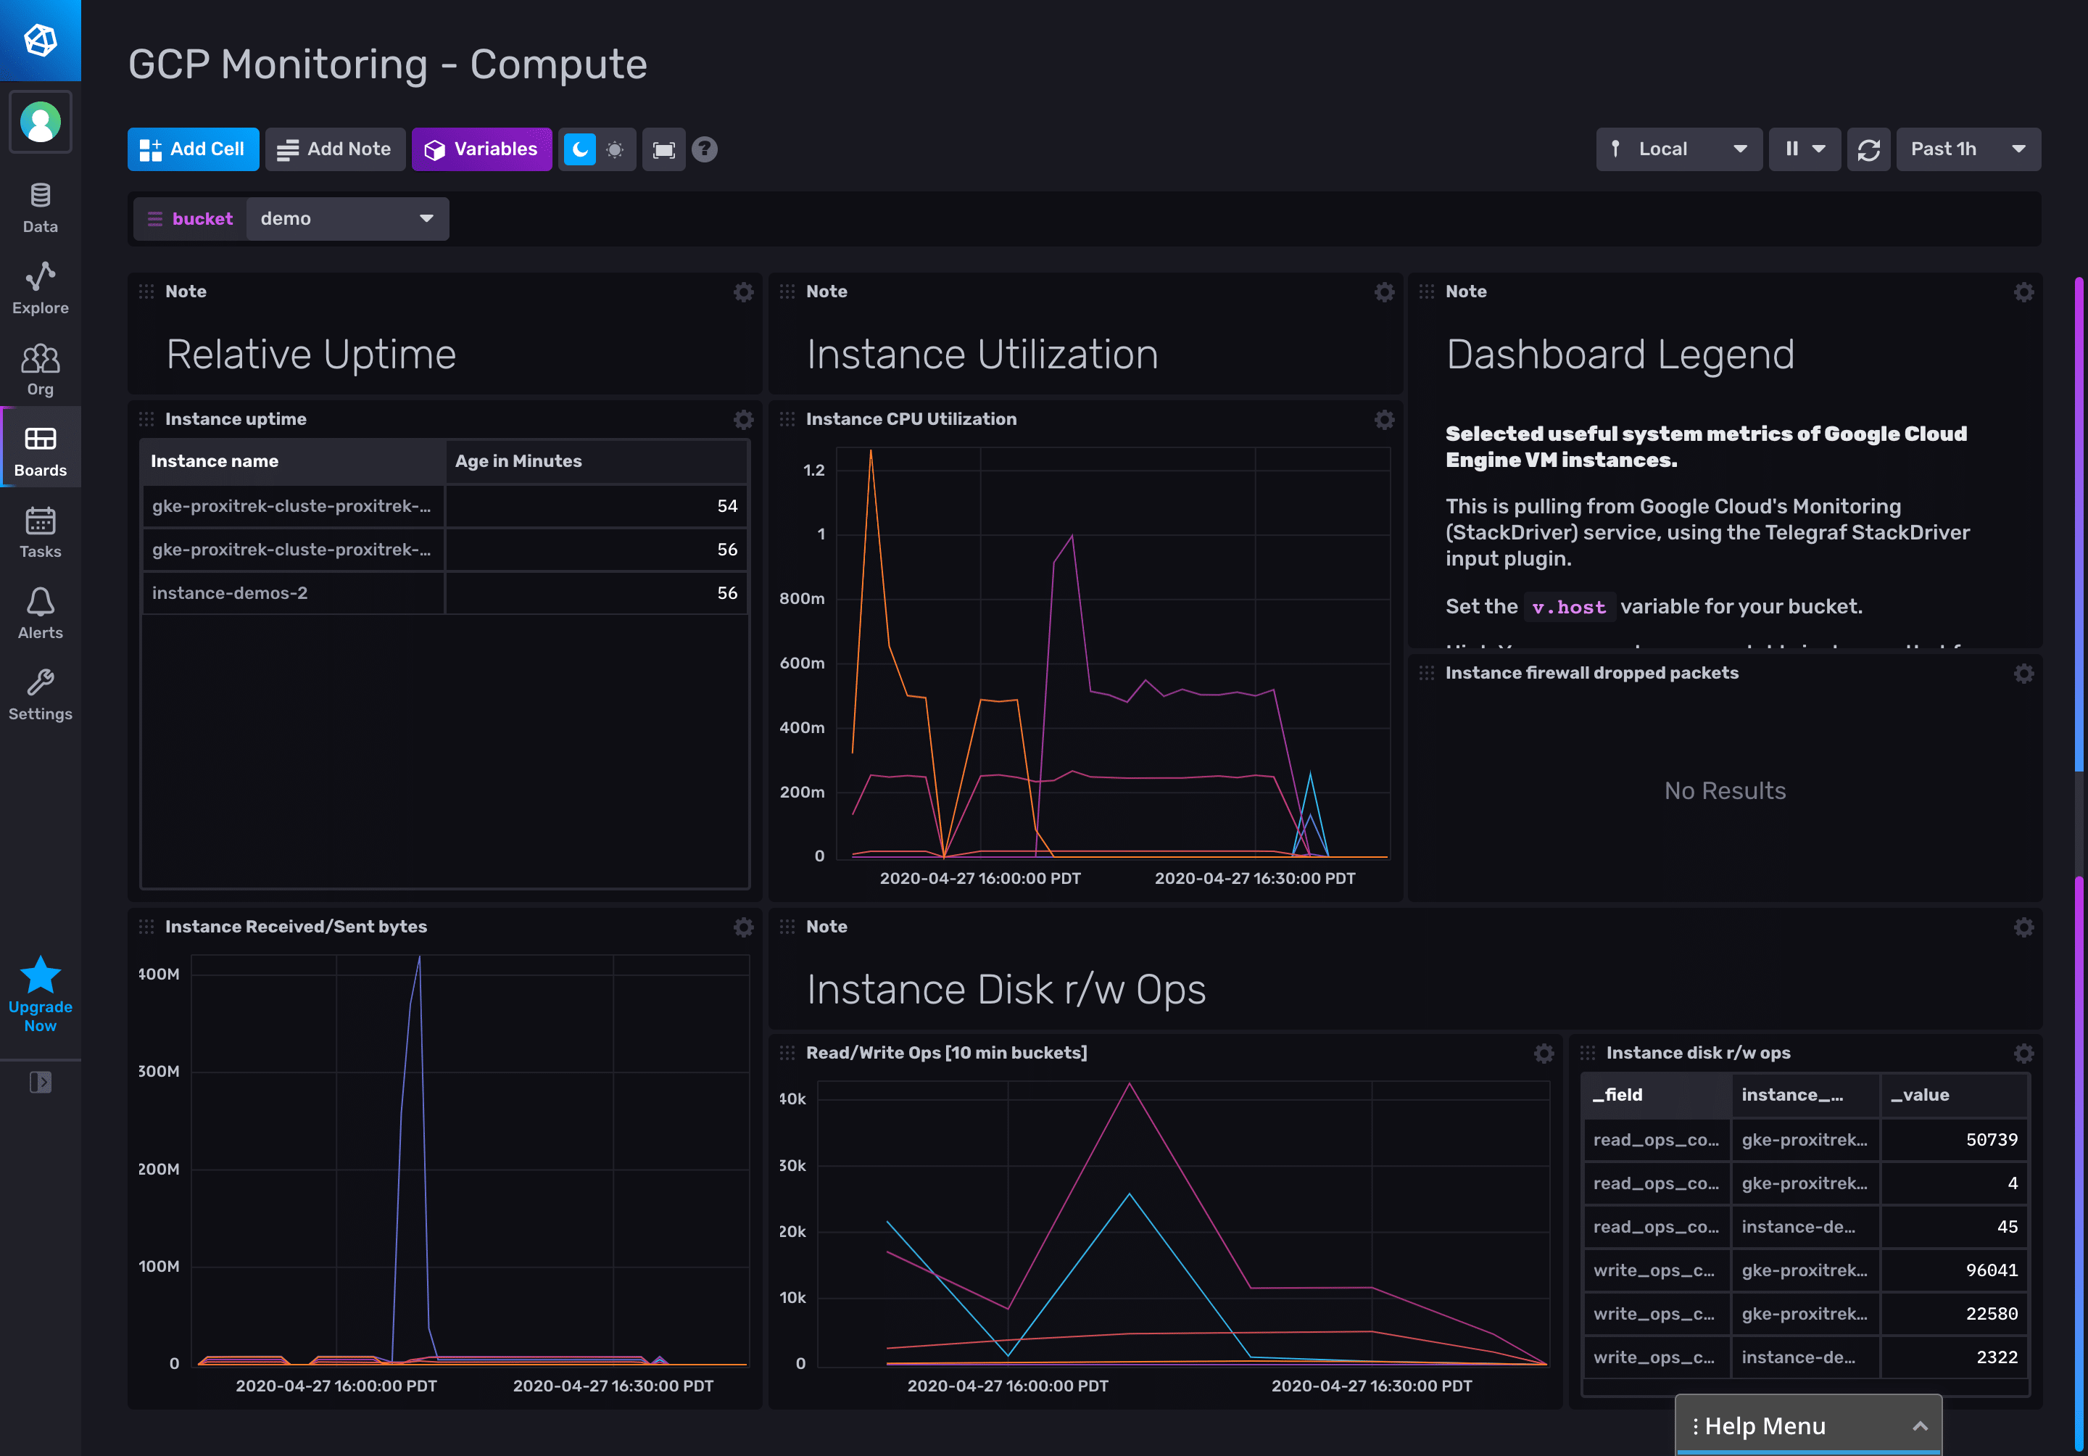Screen dimensions: 2088x1456
Task: Sort by instance_ column header
Action: click(x=1806, y=1095)
